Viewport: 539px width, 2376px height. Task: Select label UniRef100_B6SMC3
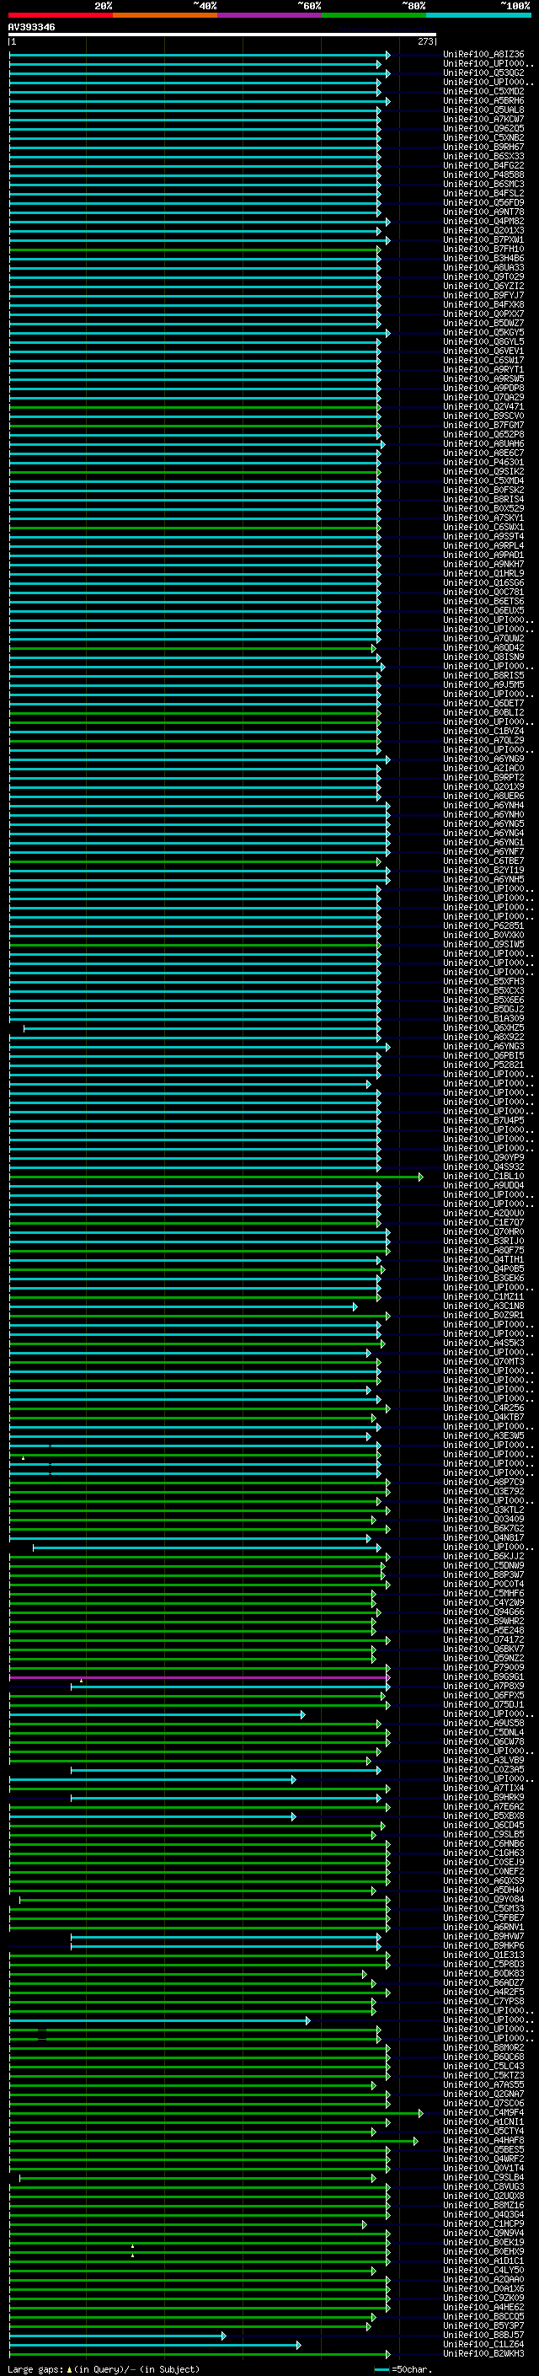click(483, 184)
